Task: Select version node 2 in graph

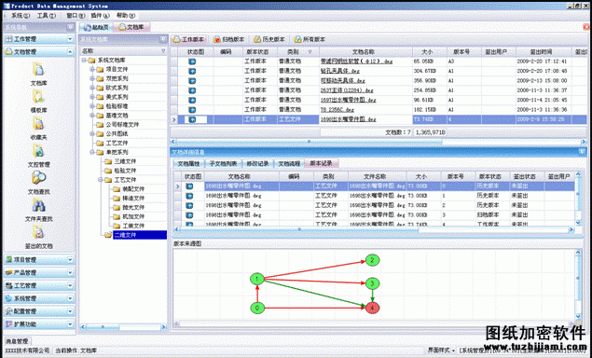Action: pos(372,260)
